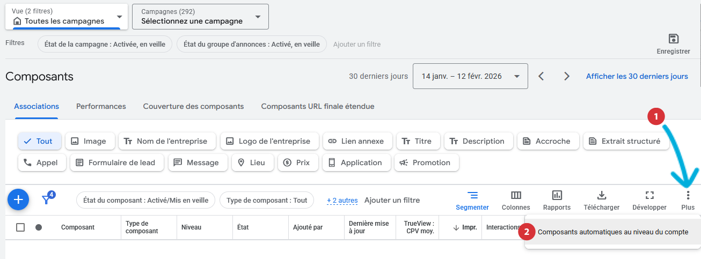
Task: Open the Sélectionnez une campagne dropdown
Action: click(200, 17)
